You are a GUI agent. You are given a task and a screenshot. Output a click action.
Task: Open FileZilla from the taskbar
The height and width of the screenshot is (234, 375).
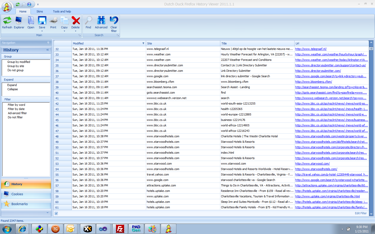pyautogui.click(x=120, y=229)
